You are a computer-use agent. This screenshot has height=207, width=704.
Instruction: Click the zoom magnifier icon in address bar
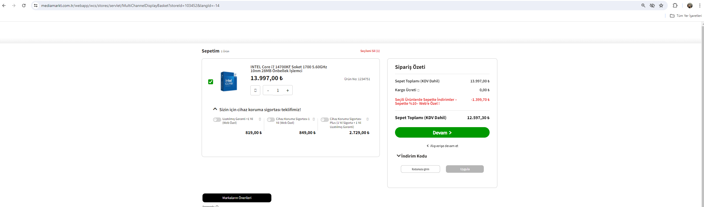(643, 6)
